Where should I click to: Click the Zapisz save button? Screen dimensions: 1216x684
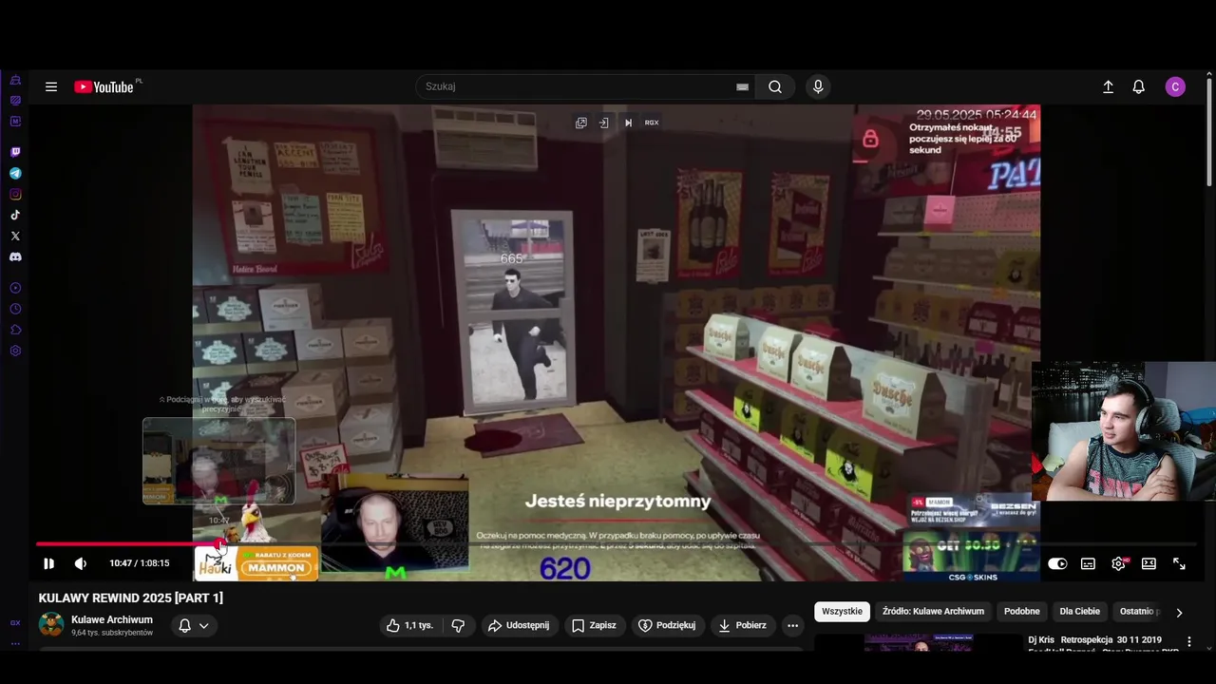click(x=594, y=625)
